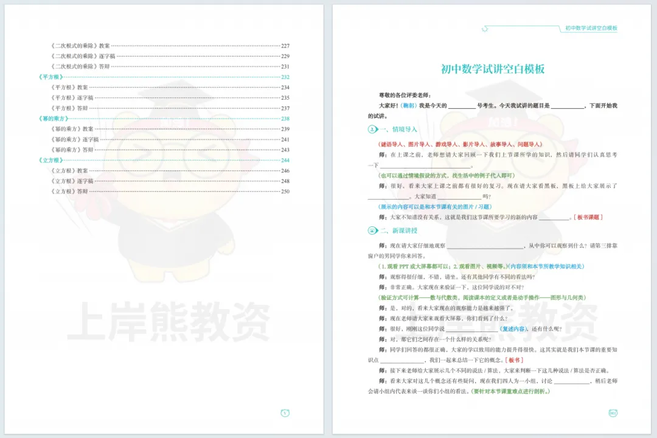Image resolution: width=657 pixels, height=438 pixels.
Task: Click the 《幂的乘方》逐字稿 entry
Action: click(x=170, y=139)
